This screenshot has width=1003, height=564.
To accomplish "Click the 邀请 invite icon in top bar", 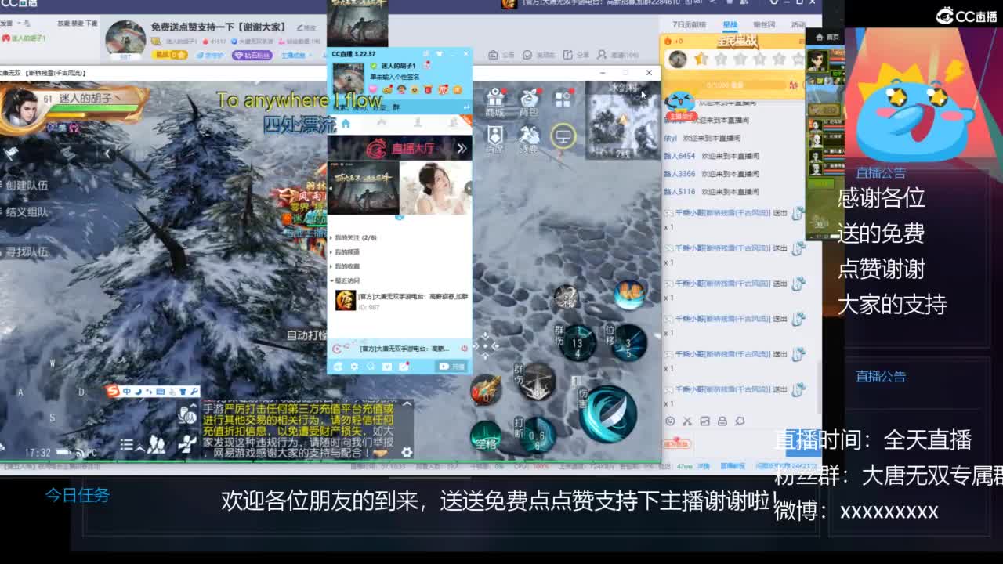I will 617,55.
